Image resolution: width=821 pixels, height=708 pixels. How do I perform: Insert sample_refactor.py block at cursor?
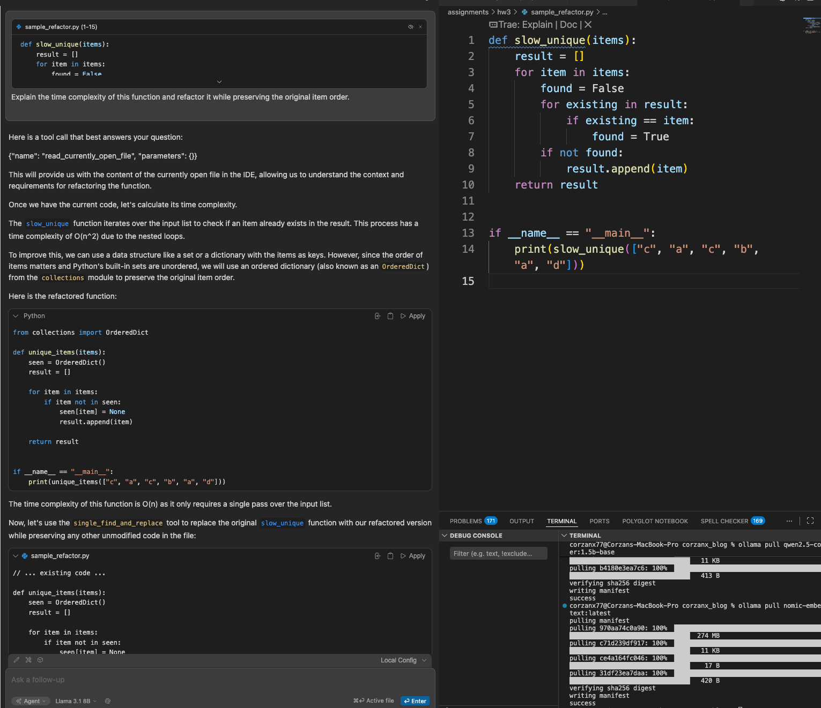pyautogui.click(x=378, y=556)
